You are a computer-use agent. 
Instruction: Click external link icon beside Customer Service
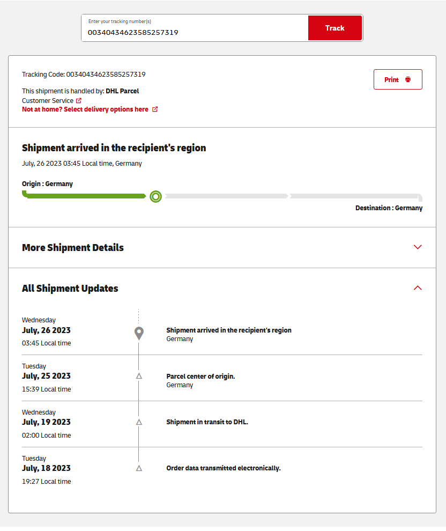(79, 100)
